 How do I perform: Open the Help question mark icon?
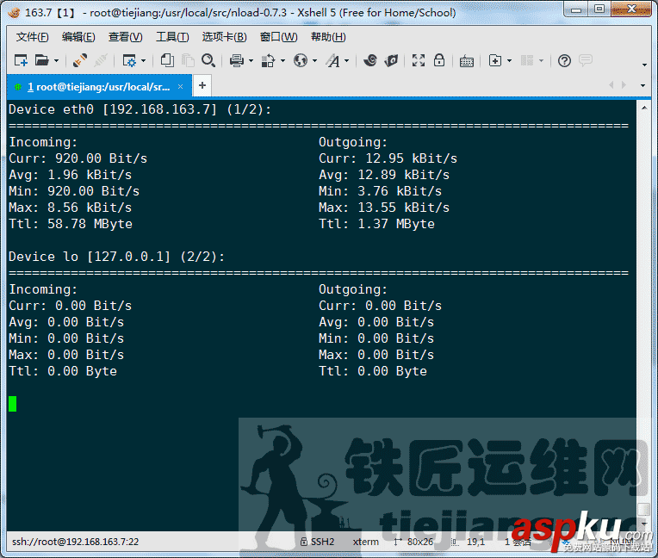click(x=564, y=61)
